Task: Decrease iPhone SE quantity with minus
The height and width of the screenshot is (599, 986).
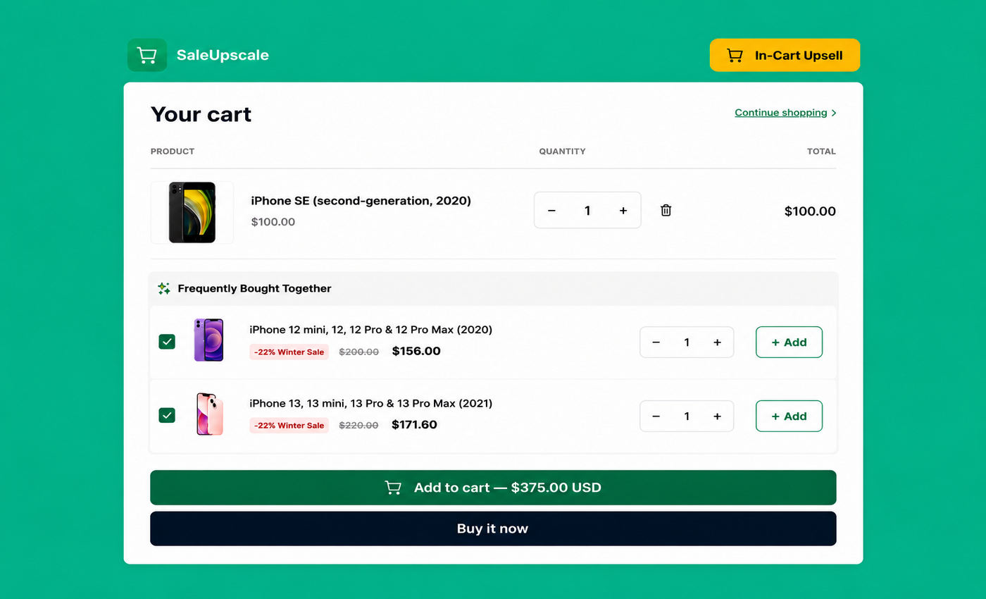Action: [x=551, y=211]
